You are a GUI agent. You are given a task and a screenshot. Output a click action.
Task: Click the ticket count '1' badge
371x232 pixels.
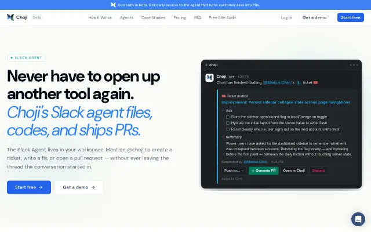click(x=299, y=82)
